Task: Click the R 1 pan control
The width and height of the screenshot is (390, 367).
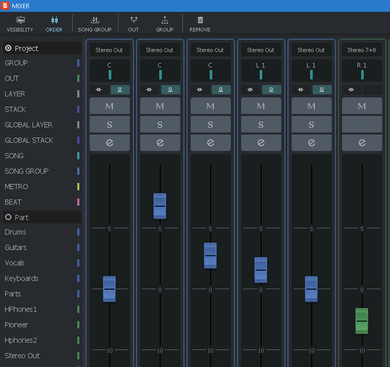Action: (x=362, y=70)
